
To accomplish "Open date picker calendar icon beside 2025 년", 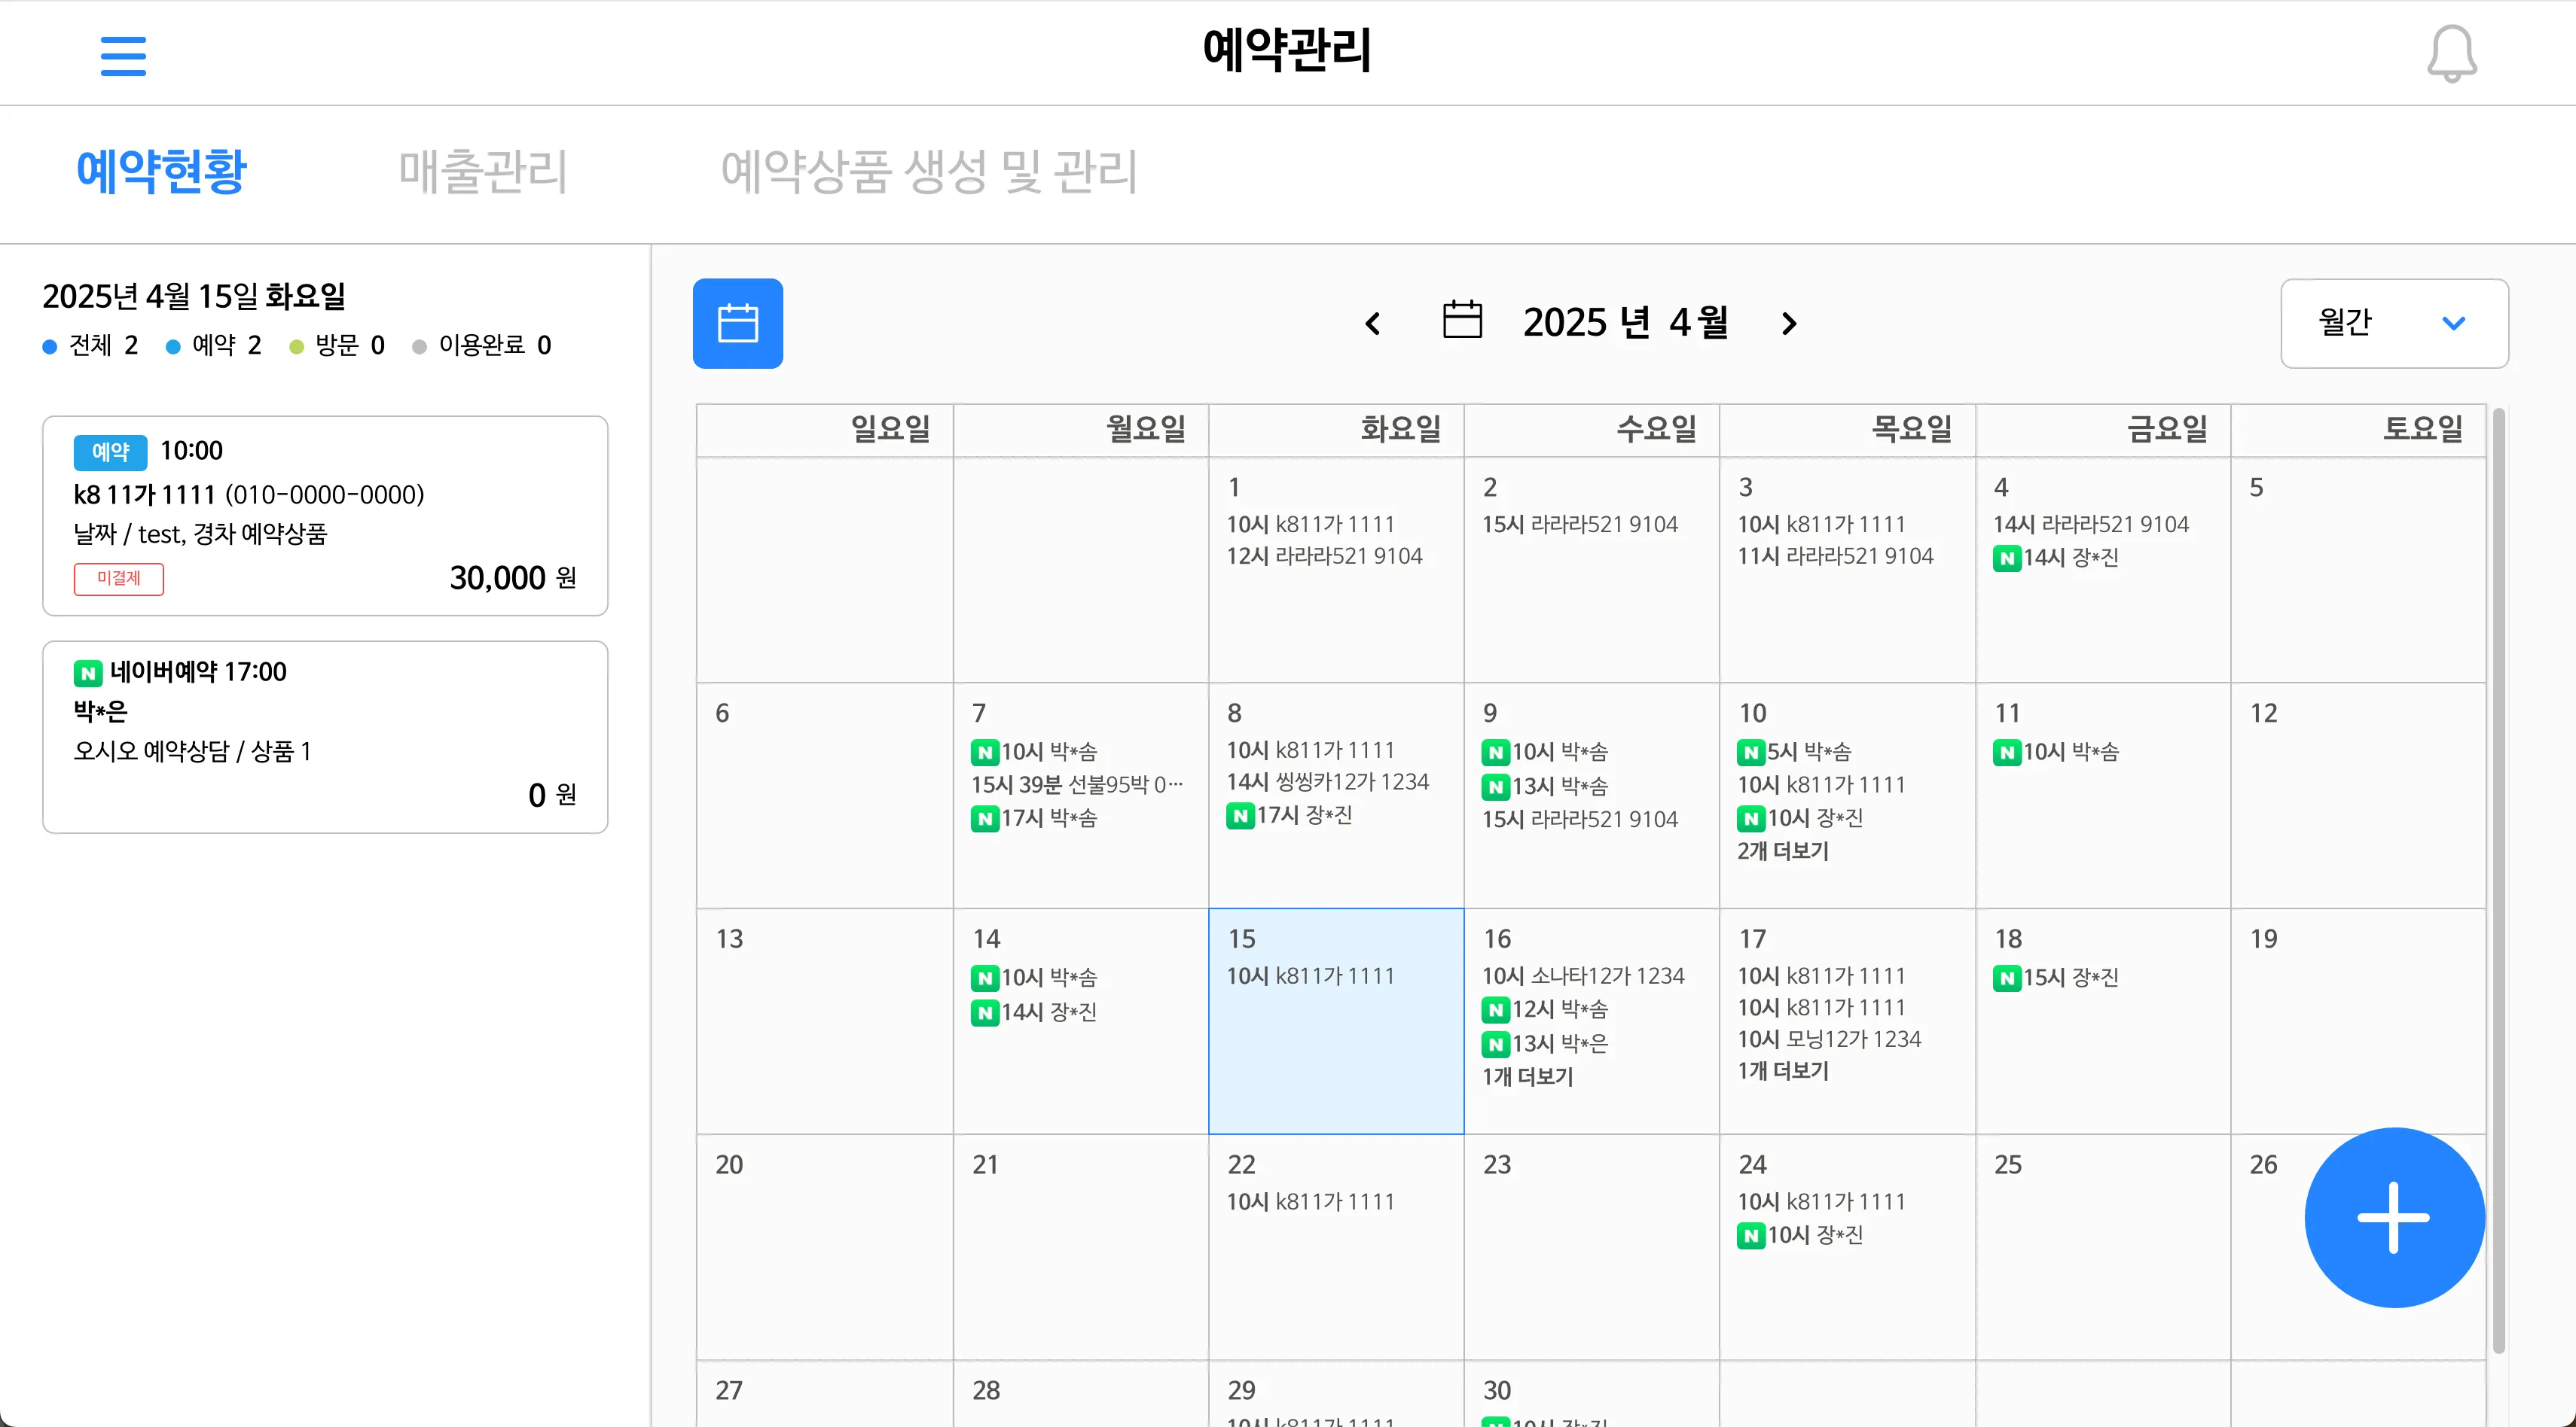I will [x=1461, y=321].
